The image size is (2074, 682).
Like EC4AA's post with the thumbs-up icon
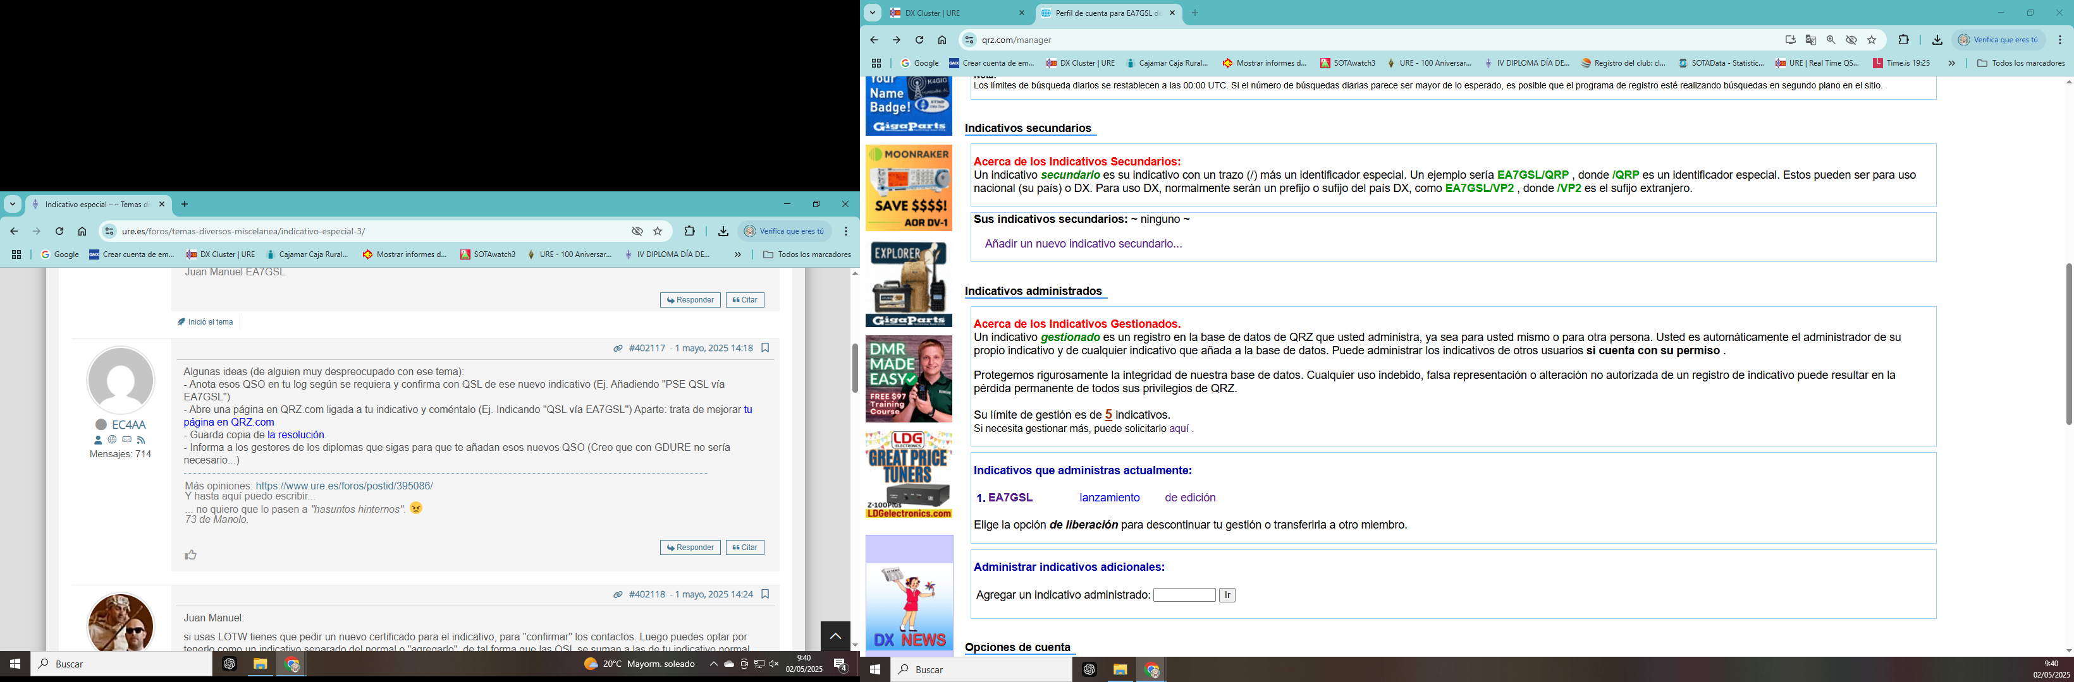tap(191, 555)
